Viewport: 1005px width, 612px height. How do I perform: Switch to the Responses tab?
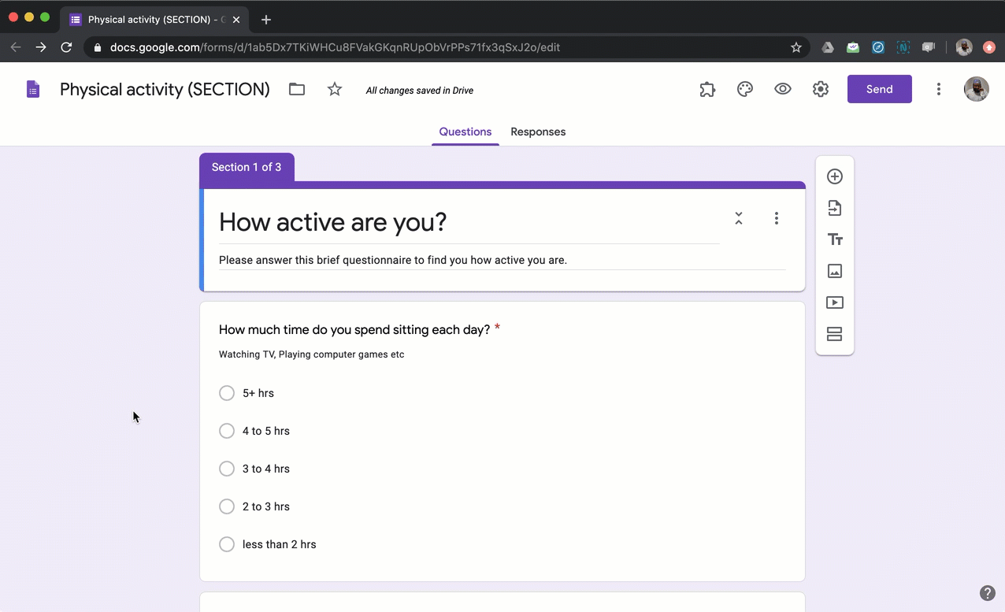click(x=538, y=132)
